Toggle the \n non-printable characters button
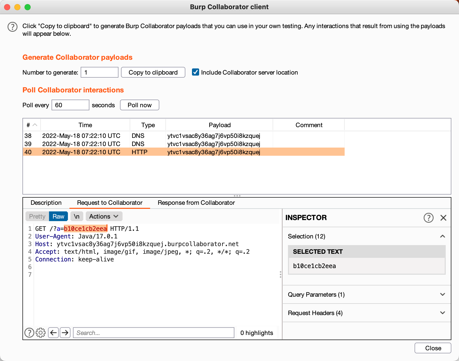The width and height of the screenshot is (459, 361). (x=77, y=216)
